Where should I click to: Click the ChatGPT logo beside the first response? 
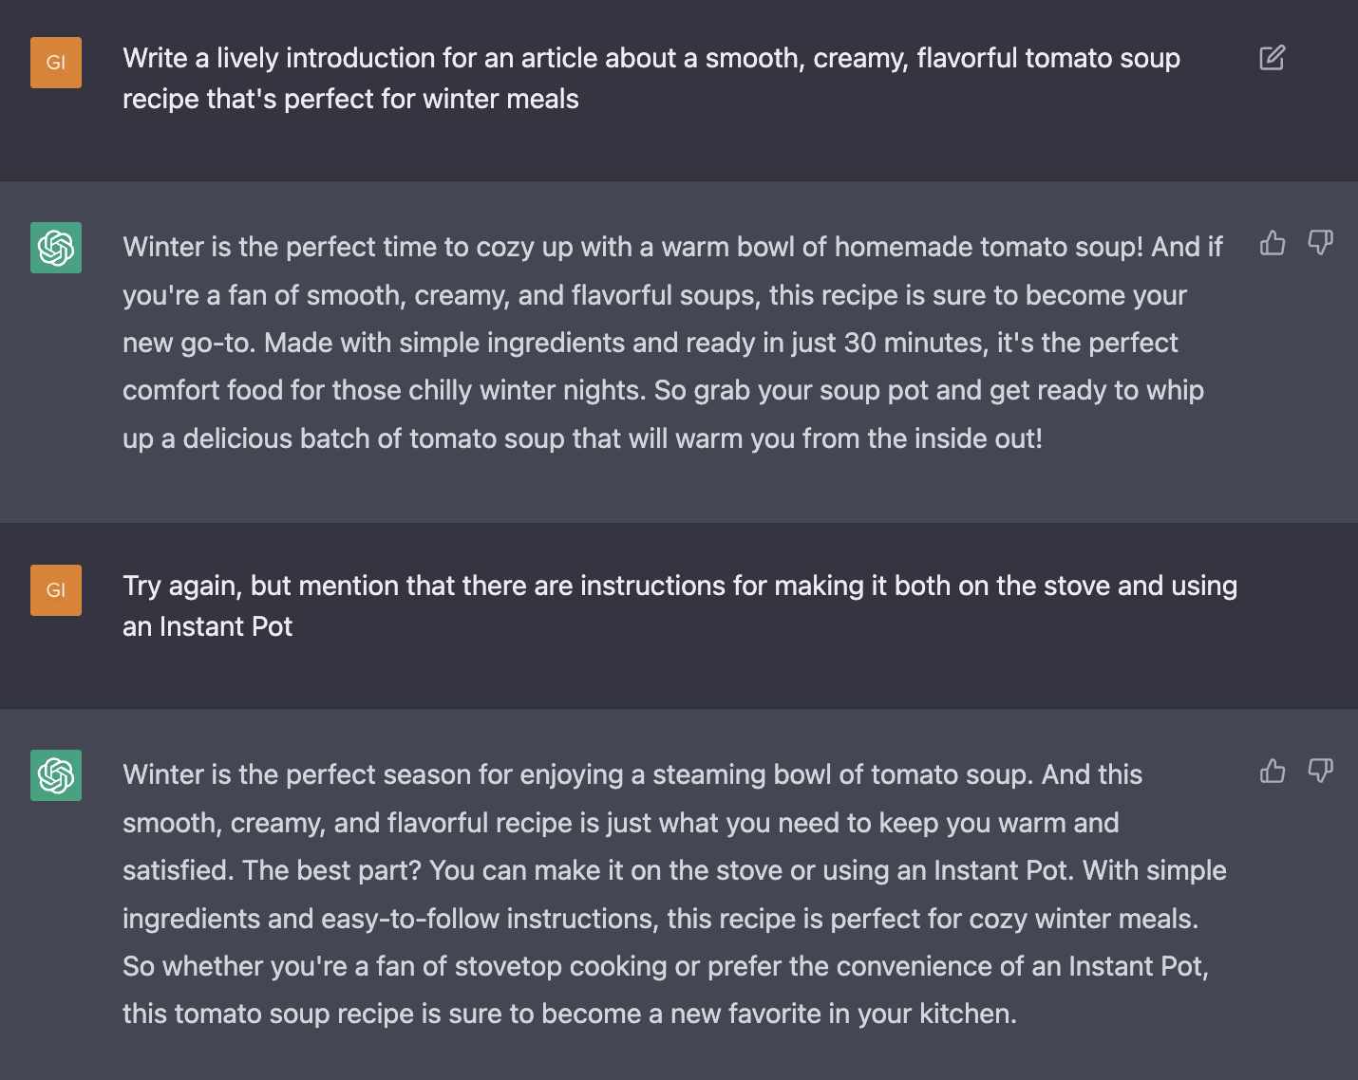coord(55,248)
